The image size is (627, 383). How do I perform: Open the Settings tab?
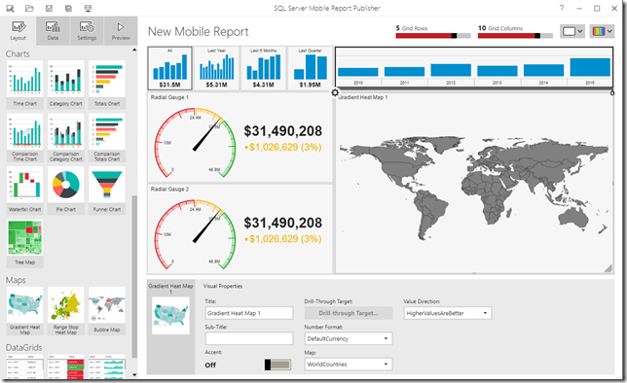point(87,31)
